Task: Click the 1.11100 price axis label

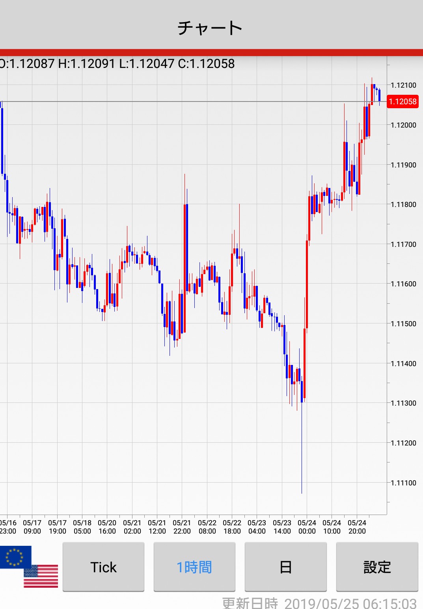Action: click(x=403, y=483)
